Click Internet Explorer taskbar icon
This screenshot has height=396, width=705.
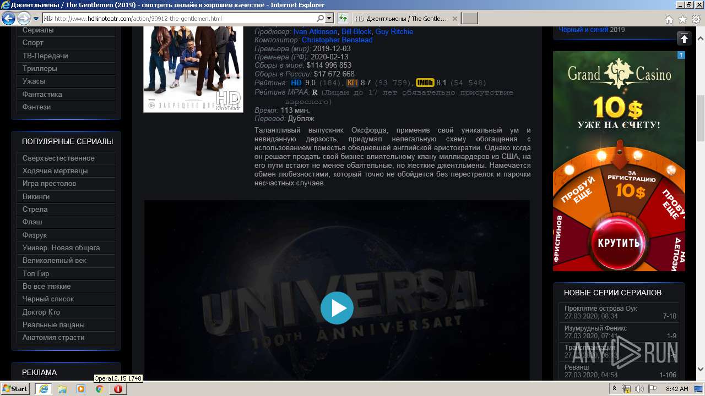pyautogui.click(x=43, y=389)
